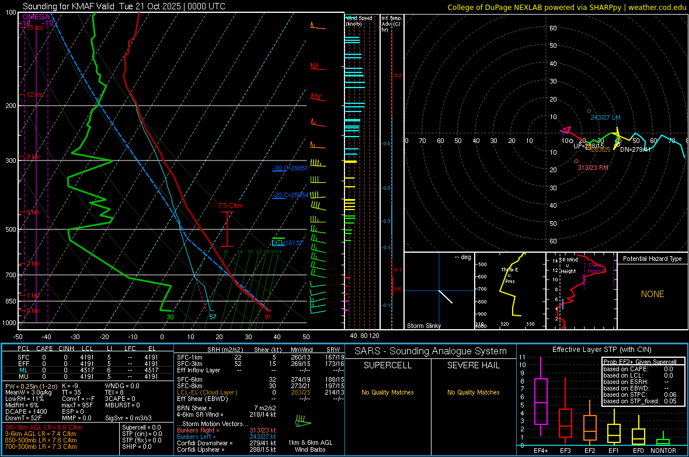Click the 'based on STPC: 0.06' row
This screenshot has width=689, height=457.
tap(640, 395)
